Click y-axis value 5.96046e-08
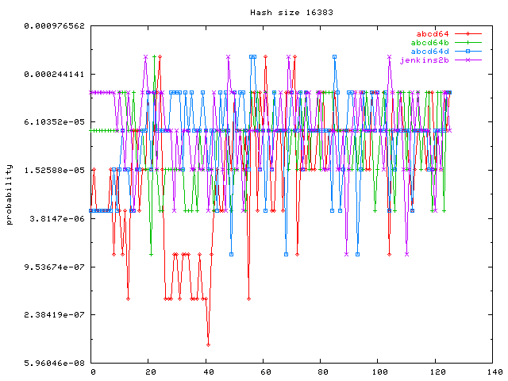Image resolution: width=508 pixels, height=381 pixels. click(54, 364)
